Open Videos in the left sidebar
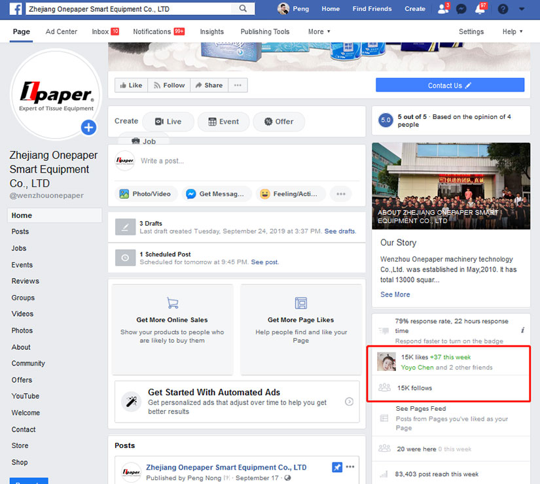 (22, 314)
